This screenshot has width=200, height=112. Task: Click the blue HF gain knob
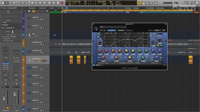coord(156,58)
